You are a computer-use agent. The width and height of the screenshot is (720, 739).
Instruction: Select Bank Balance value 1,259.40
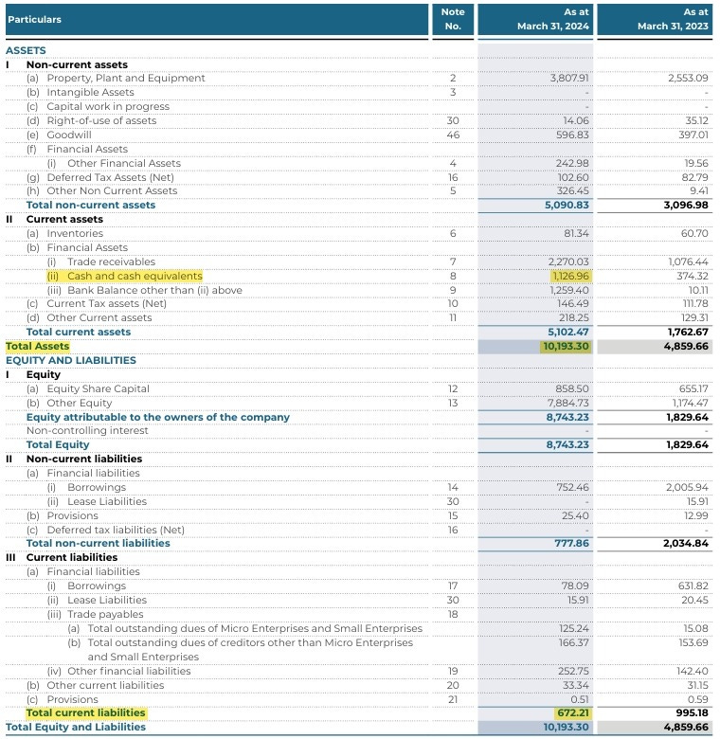(x=569, y=290)
